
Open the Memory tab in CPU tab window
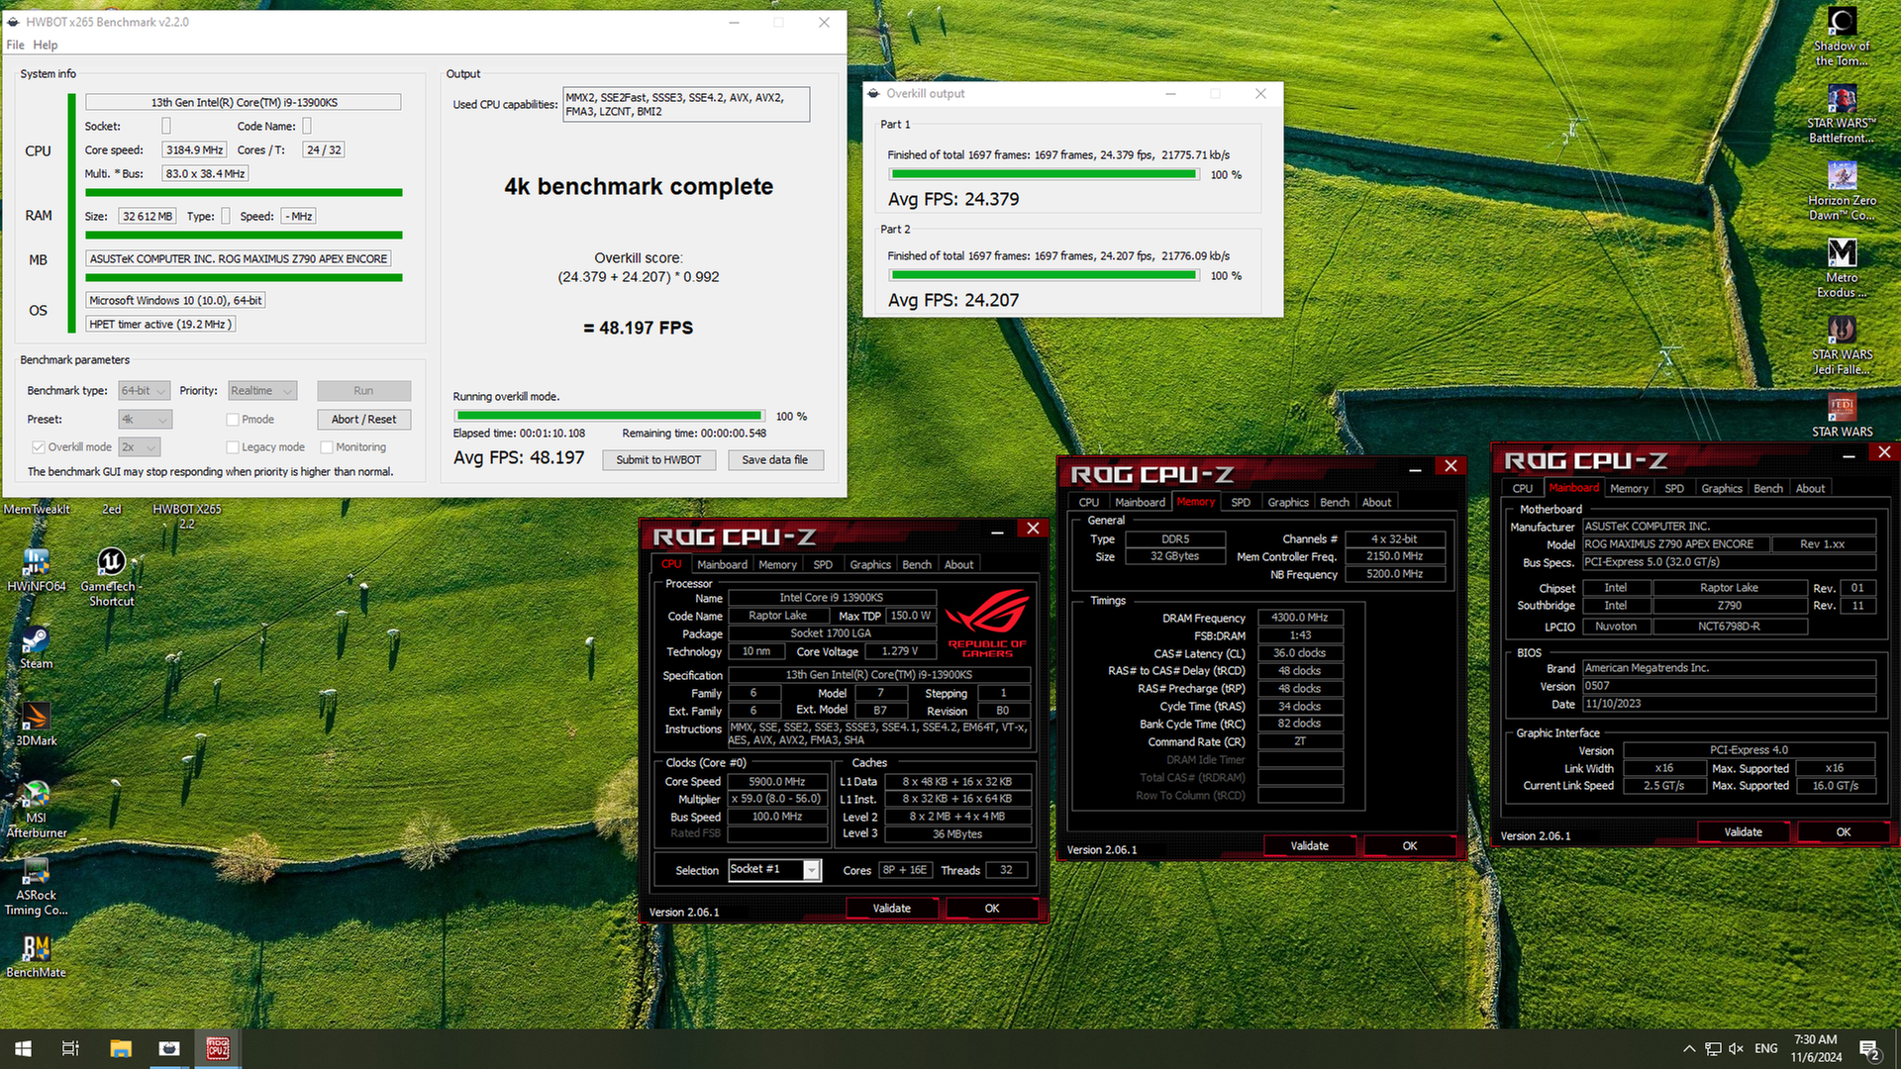tap(777, 564)
